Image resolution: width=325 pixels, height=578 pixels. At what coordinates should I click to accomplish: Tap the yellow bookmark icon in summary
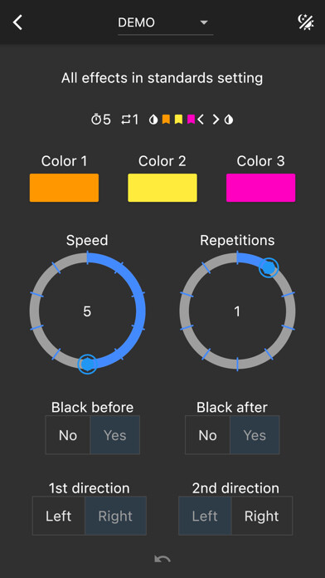(178, 119)
